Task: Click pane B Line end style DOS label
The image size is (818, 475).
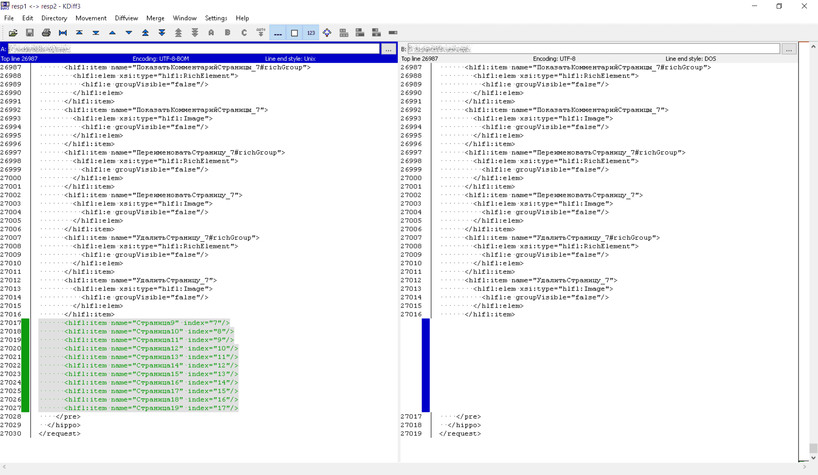Action: point(691,59)
